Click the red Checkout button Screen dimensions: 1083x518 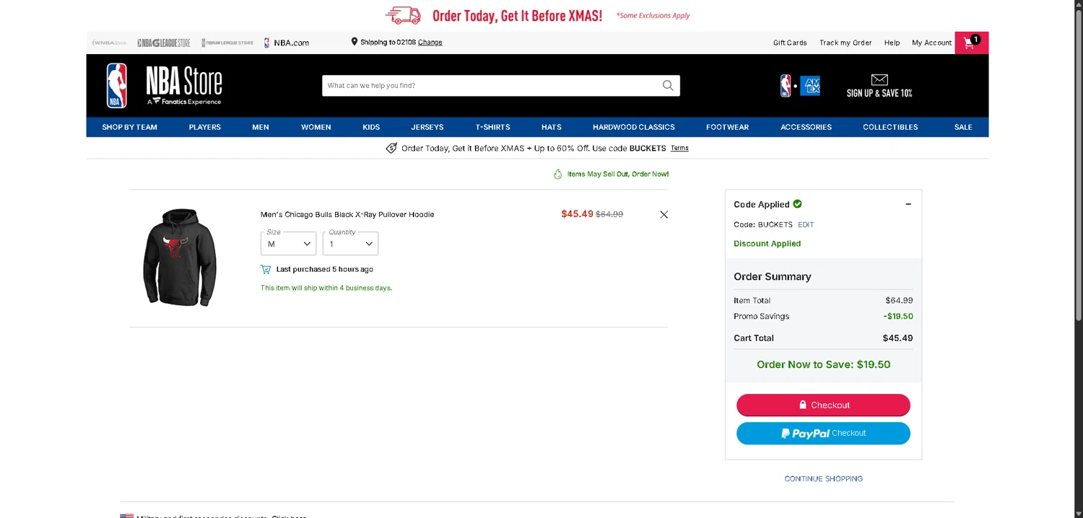(x=823, y=405)
